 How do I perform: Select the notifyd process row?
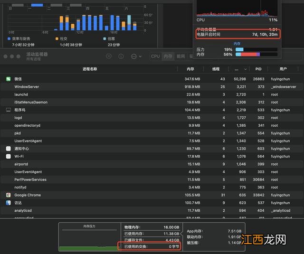click(151, 188)
